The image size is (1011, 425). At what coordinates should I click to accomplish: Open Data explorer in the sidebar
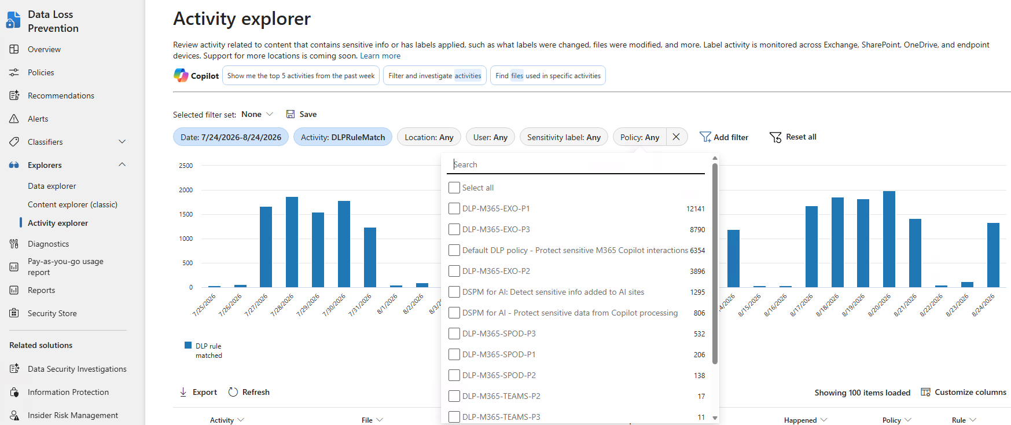point(52,186)
